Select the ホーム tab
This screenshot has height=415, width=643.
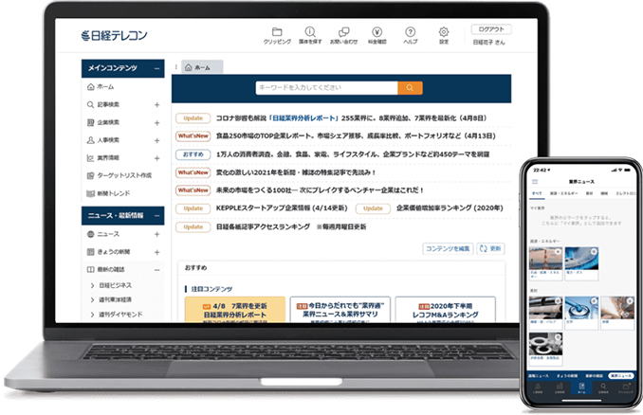[199, 68]
